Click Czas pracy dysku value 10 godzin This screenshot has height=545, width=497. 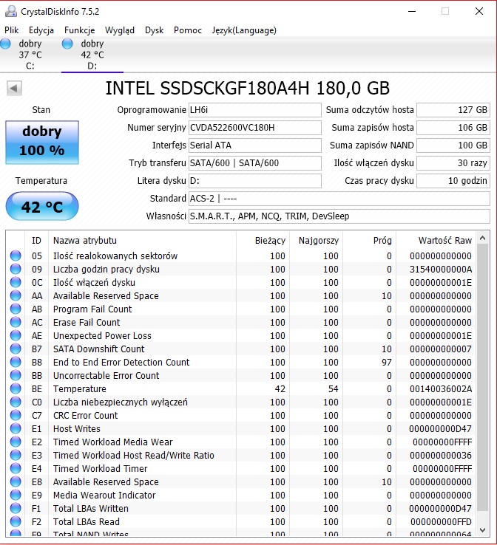(x=453, y=181)
